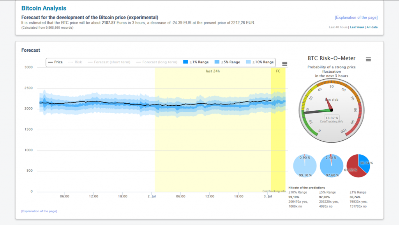Click the BTC Risk-O-Meter title
Screen dimensions: 399x225
point(331,58)
